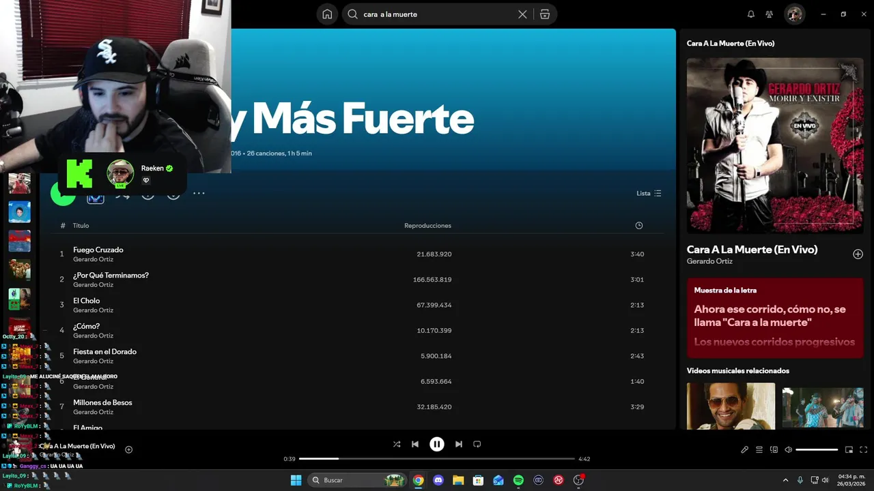Image resolution: width=874 pixels, height=491 pixels.
Task: Open Discord from the taskbar
Action: pyautogui.click(x=438, y=480)
